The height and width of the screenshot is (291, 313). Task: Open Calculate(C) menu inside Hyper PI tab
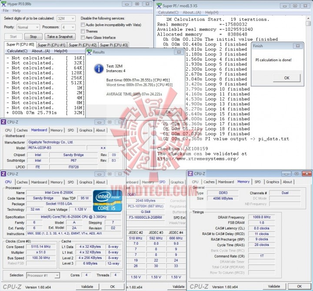coord(17,51)
